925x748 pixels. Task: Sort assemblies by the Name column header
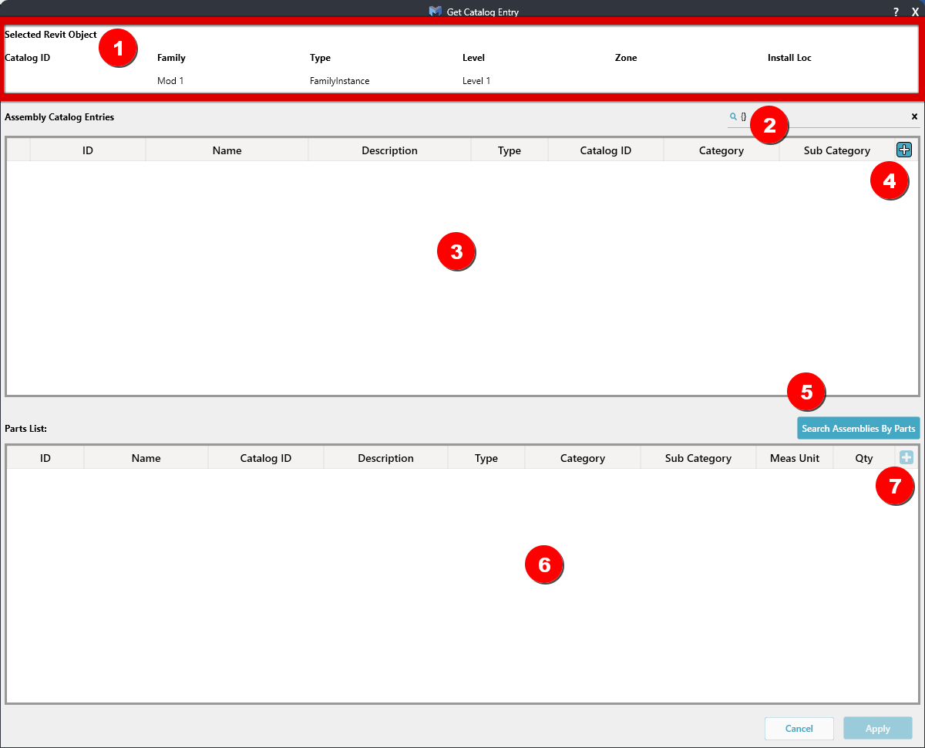227,150
